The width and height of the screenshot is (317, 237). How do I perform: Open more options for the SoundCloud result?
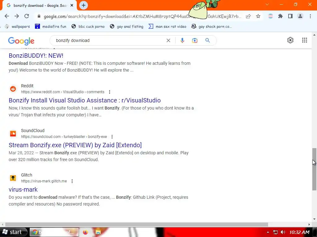112,137
